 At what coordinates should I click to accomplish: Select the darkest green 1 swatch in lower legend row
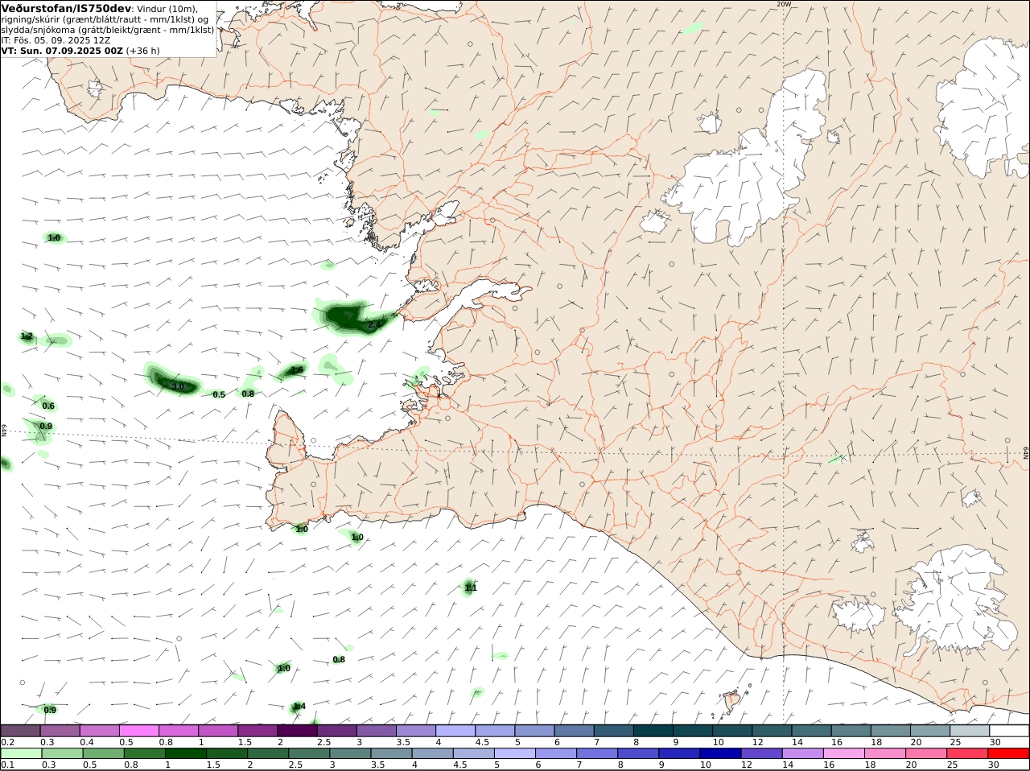click(x=185, y=753)
